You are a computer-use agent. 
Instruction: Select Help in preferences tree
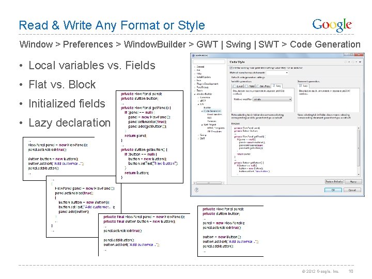[x=199, y=73]
